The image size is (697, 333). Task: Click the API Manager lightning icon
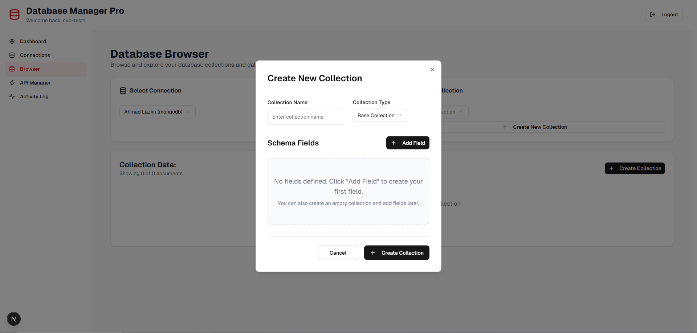tap(12, 83)
